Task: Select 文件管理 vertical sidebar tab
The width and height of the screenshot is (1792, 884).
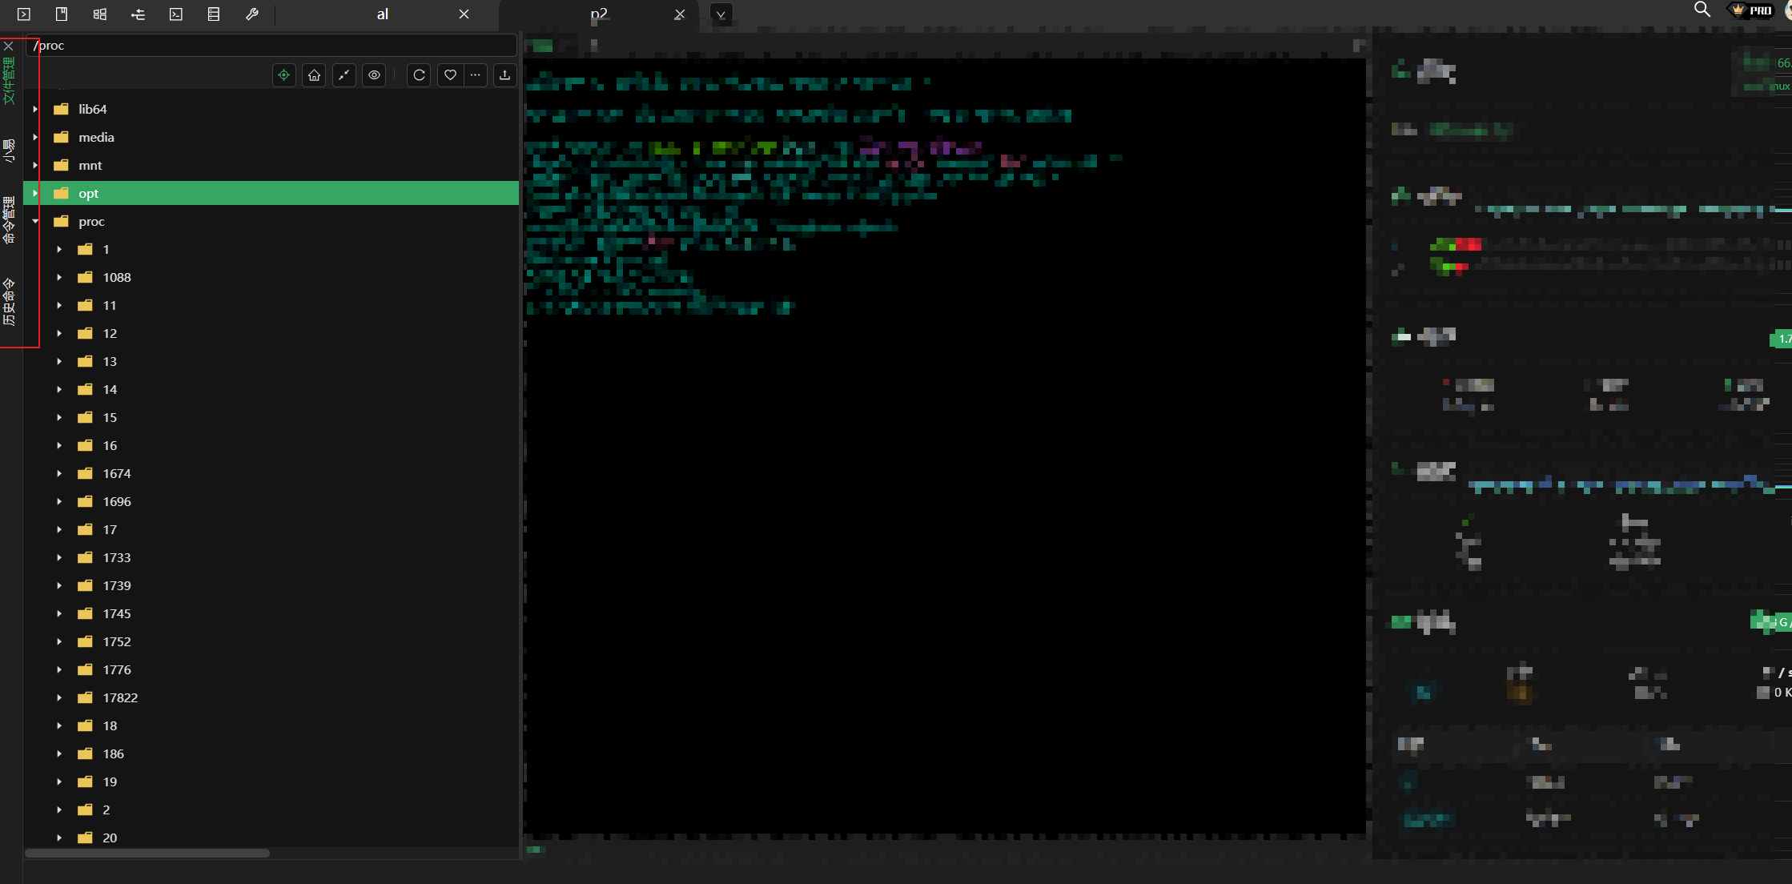Action: click(10, 80)
